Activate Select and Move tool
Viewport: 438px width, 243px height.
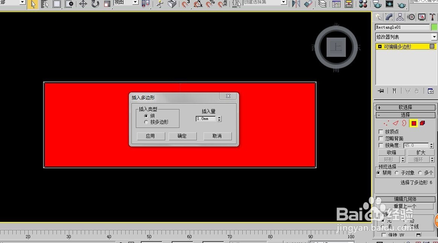[83, 4]
